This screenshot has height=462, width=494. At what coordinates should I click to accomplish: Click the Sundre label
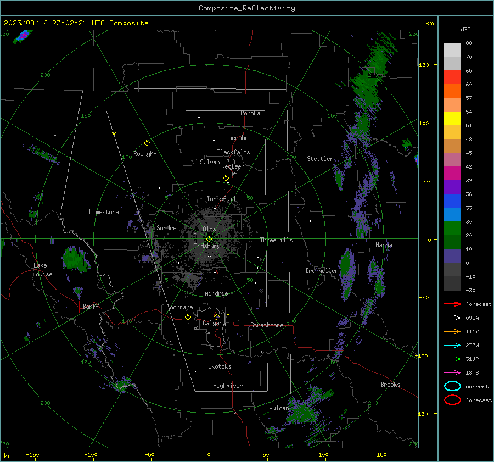[166, 227]
